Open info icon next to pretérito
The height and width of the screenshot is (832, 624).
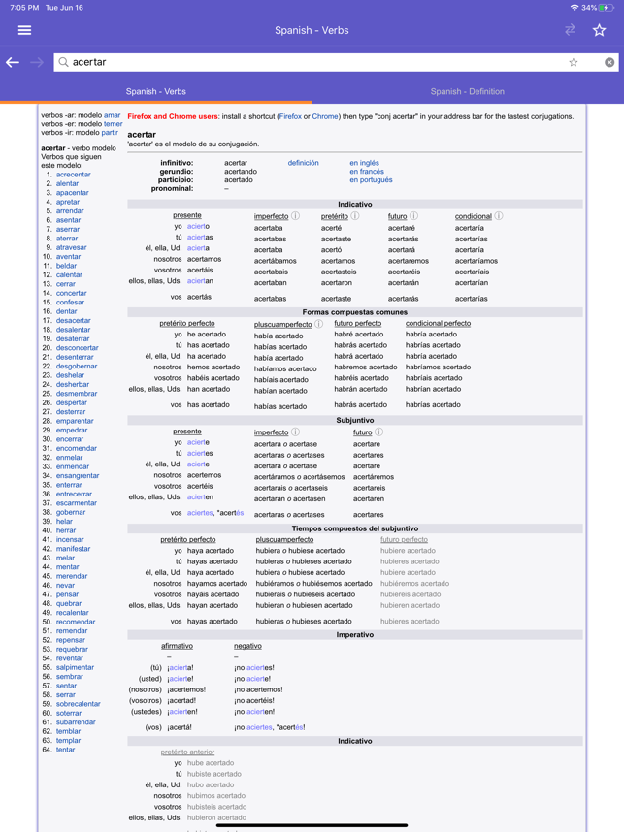[x=355, y=216]
